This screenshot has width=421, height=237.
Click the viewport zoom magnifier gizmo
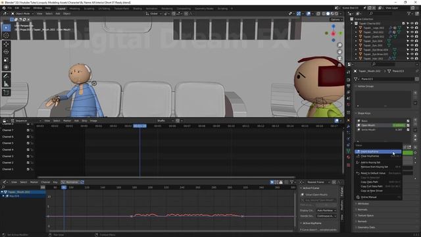pyautogui.click(x=339, y=45)
